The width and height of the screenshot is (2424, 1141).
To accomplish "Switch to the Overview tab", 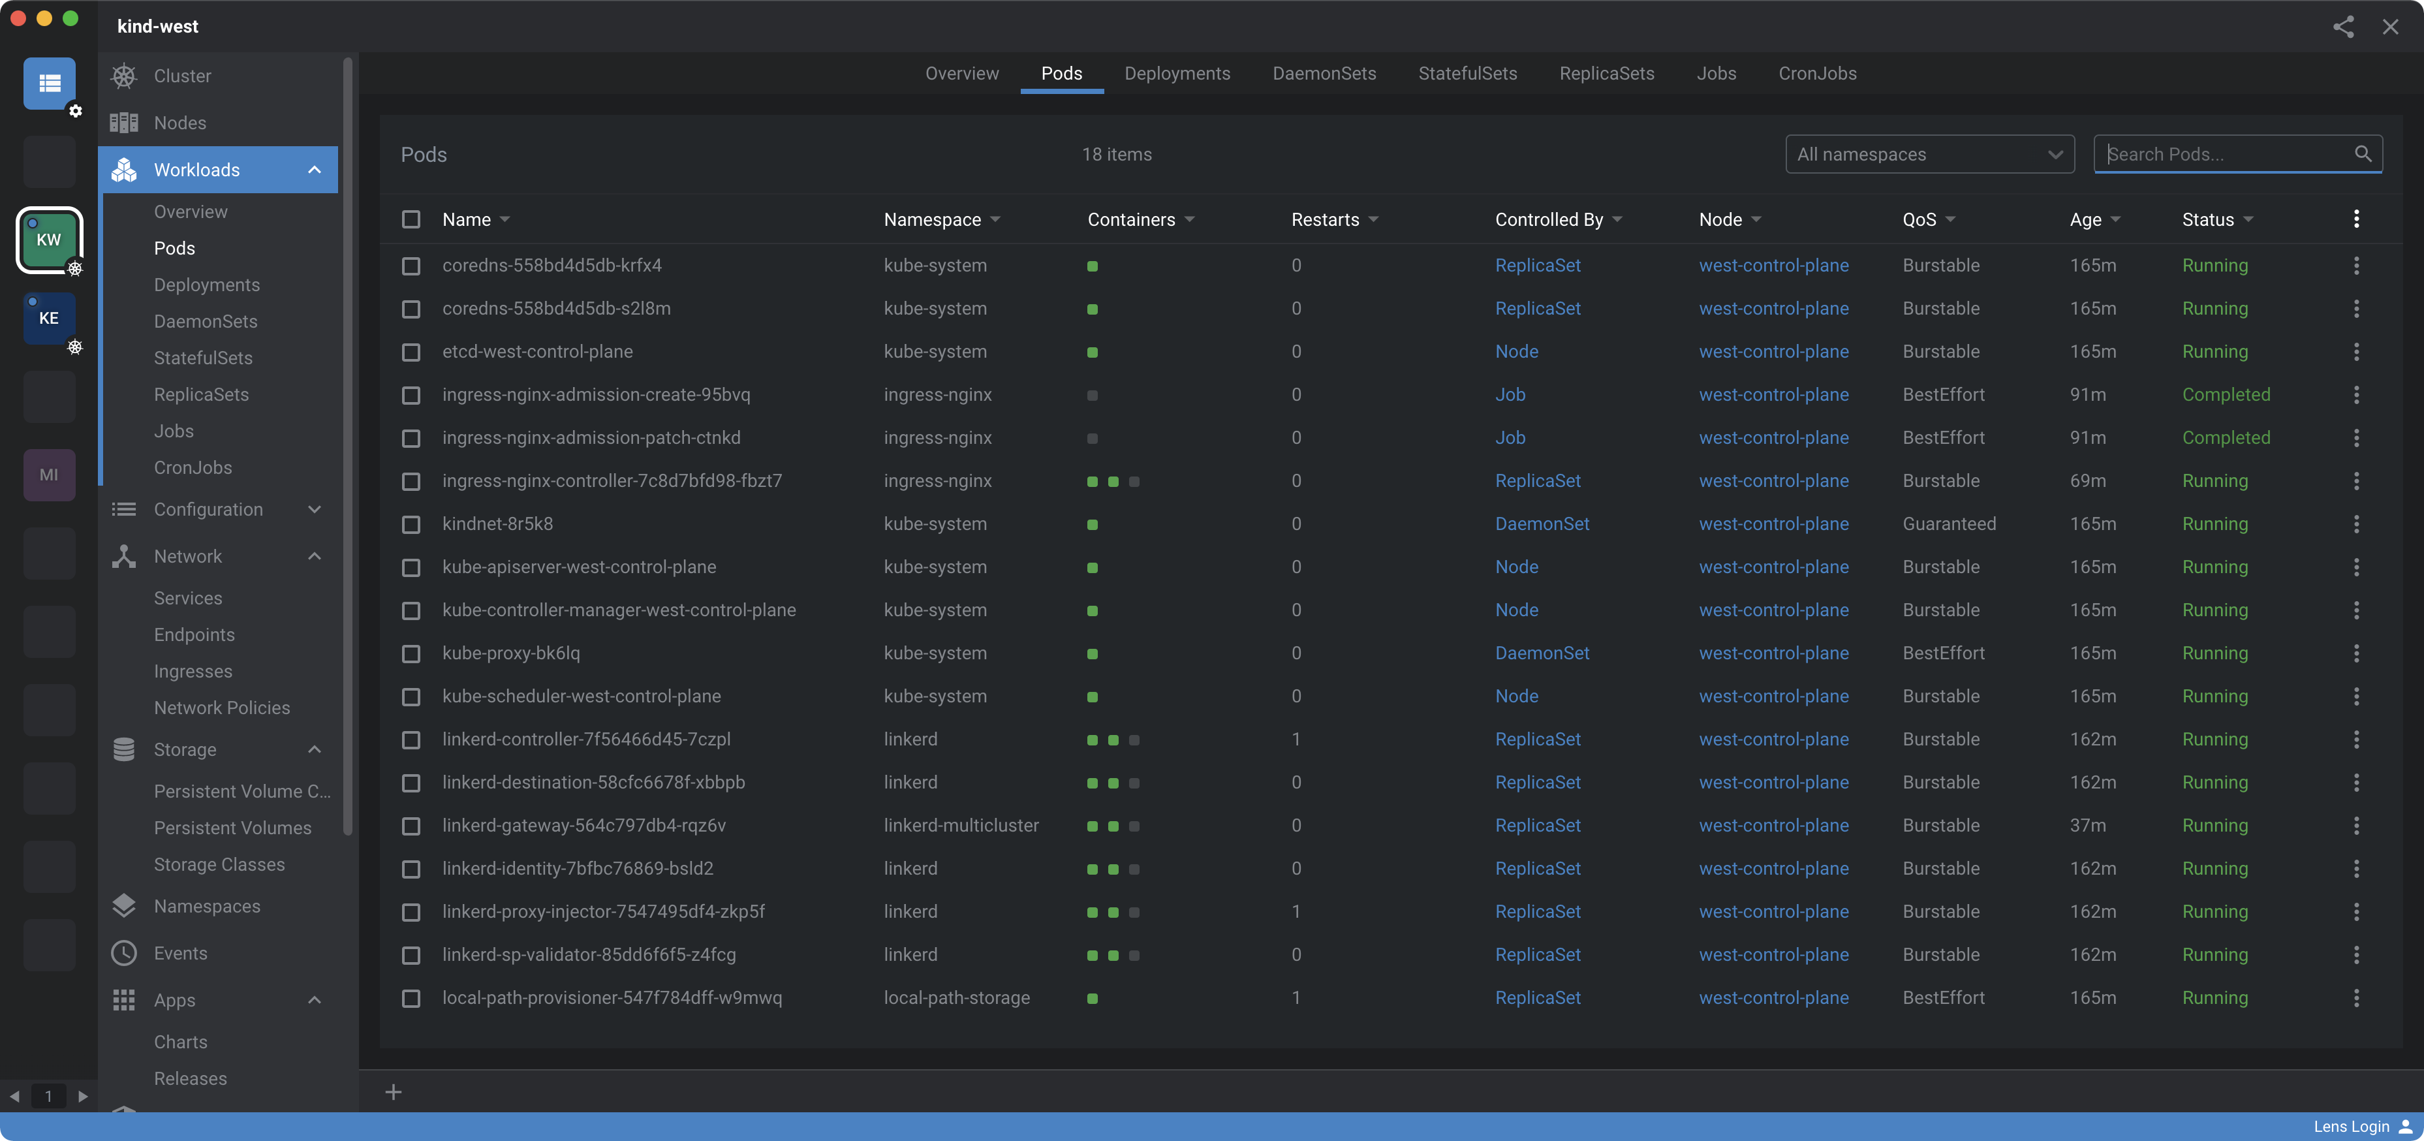I will tap(961, 73).
